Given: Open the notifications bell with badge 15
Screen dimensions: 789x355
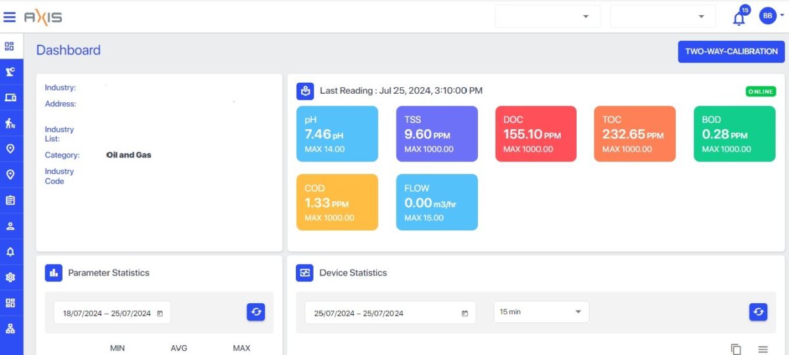Looking at the screenshot, I should coord(740,17).
